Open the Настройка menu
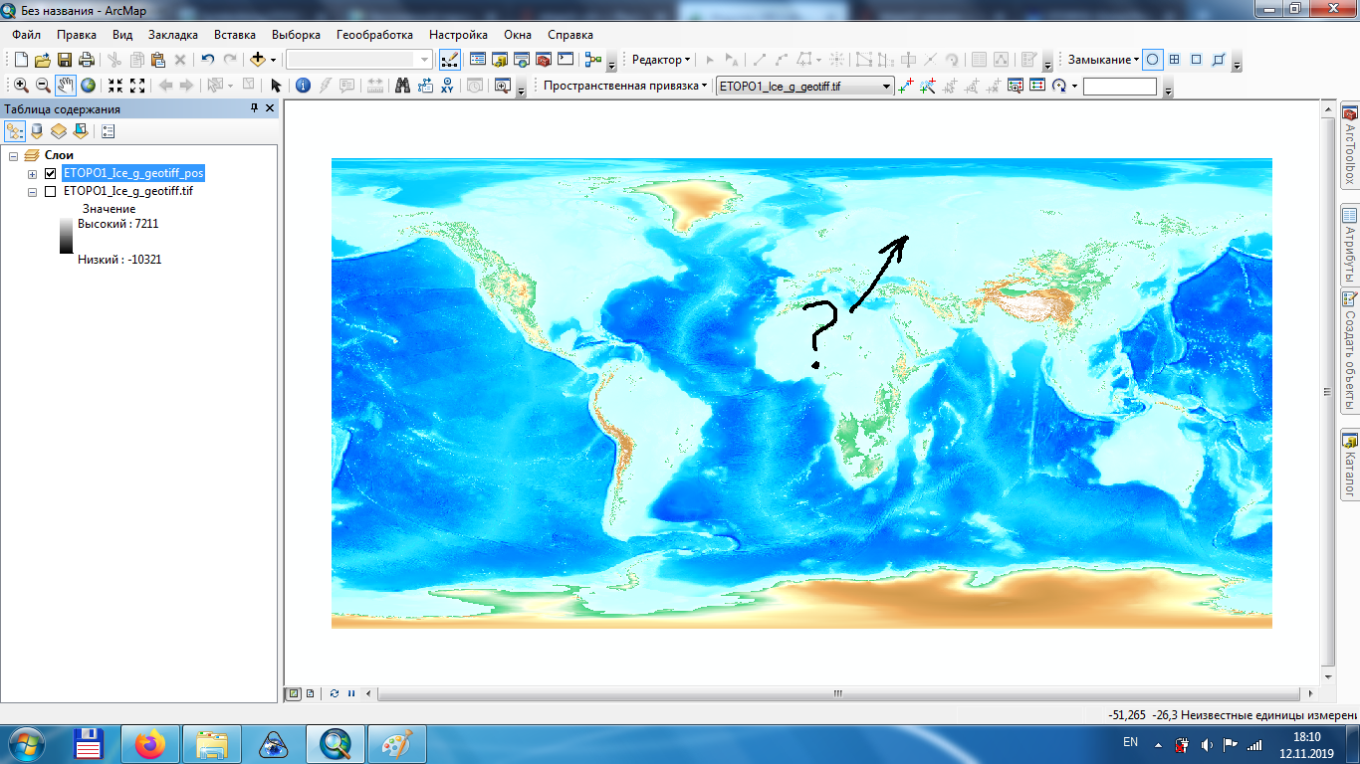The height and width of the screenshot is (764, 1360). click(x=458, y=34)
